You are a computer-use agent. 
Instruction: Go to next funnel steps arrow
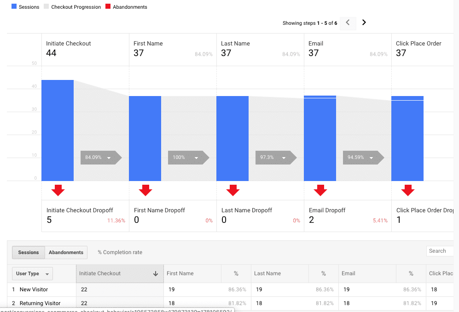(x=364, y=23)
